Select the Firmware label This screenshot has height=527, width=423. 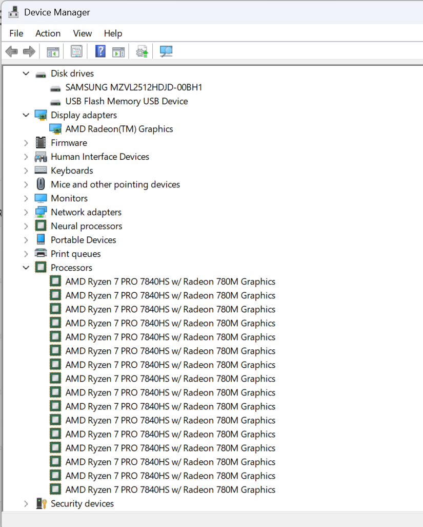[x=69, y=143]
